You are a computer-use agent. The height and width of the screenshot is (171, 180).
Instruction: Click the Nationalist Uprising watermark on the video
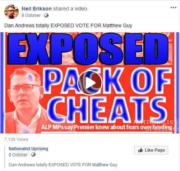click(x=155, y=125)
